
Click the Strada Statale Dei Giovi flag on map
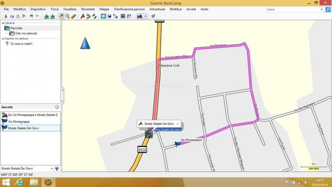coord(149,134)
